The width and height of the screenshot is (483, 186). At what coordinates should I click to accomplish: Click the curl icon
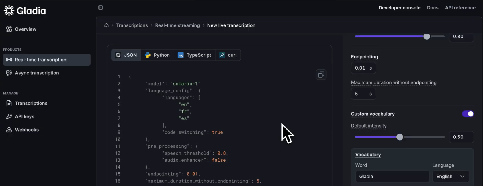(222, 55)
